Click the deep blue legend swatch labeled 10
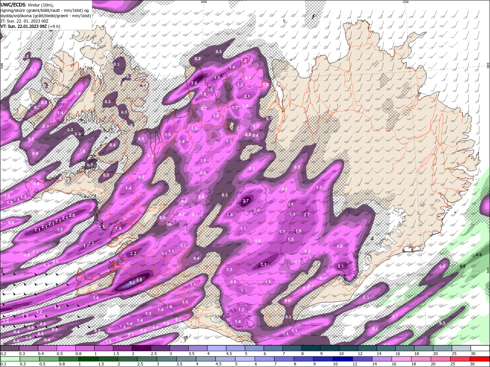 click(x=343, y=359)
